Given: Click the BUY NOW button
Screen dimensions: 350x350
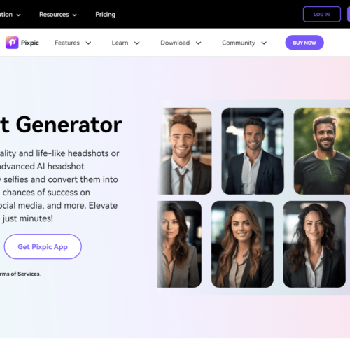Looking at the screenshot, I should tap(304, 43).
